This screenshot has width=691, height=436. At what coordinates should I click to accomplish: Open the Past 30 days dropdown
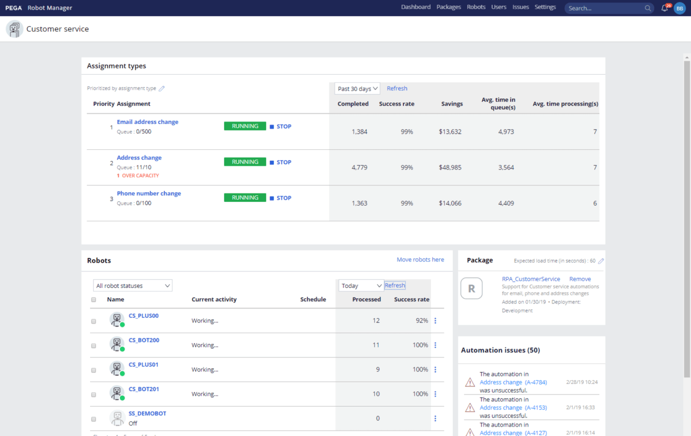(357, 88)
